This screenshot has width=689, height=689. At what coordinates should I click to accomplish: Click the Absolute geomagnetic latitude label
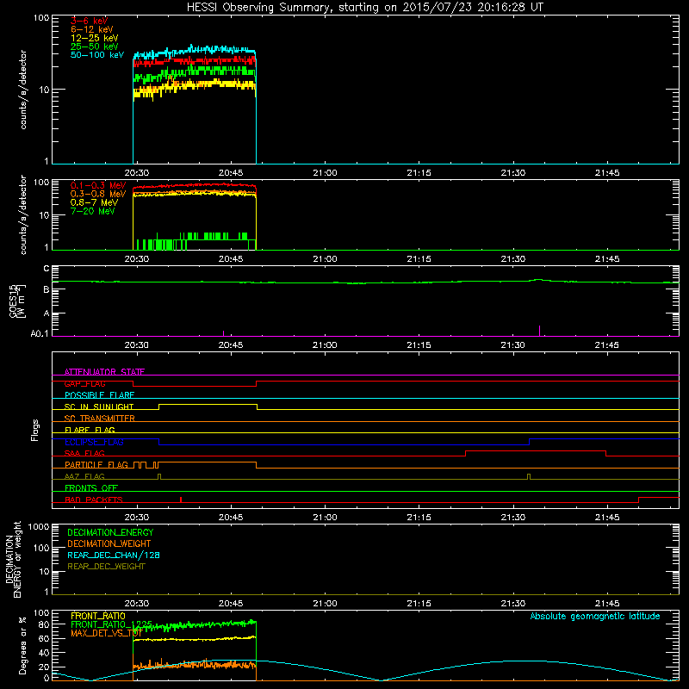point(595,617)
